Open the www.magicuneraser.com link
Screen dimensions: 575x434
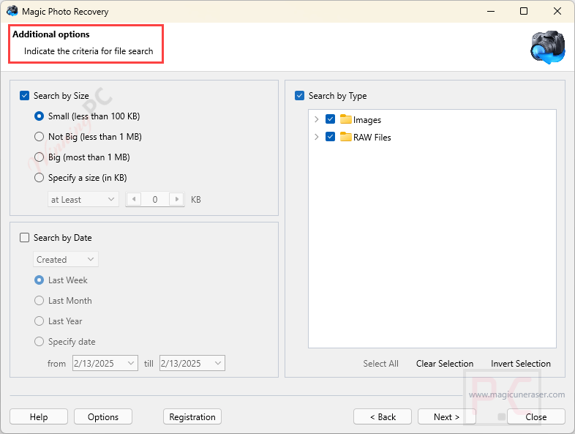coord(516,394)
